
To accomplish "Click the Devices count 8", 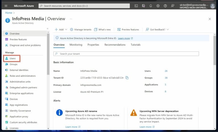I will [x=165, y=91].
